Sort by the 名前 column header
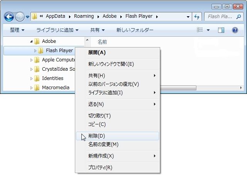Screen dimensions: 247x175 [x=102, y=42]
